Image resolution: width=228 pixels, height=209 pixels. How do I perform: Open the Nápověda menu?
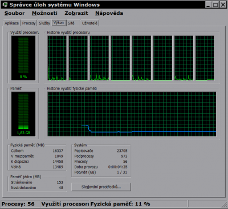[109, 13]
